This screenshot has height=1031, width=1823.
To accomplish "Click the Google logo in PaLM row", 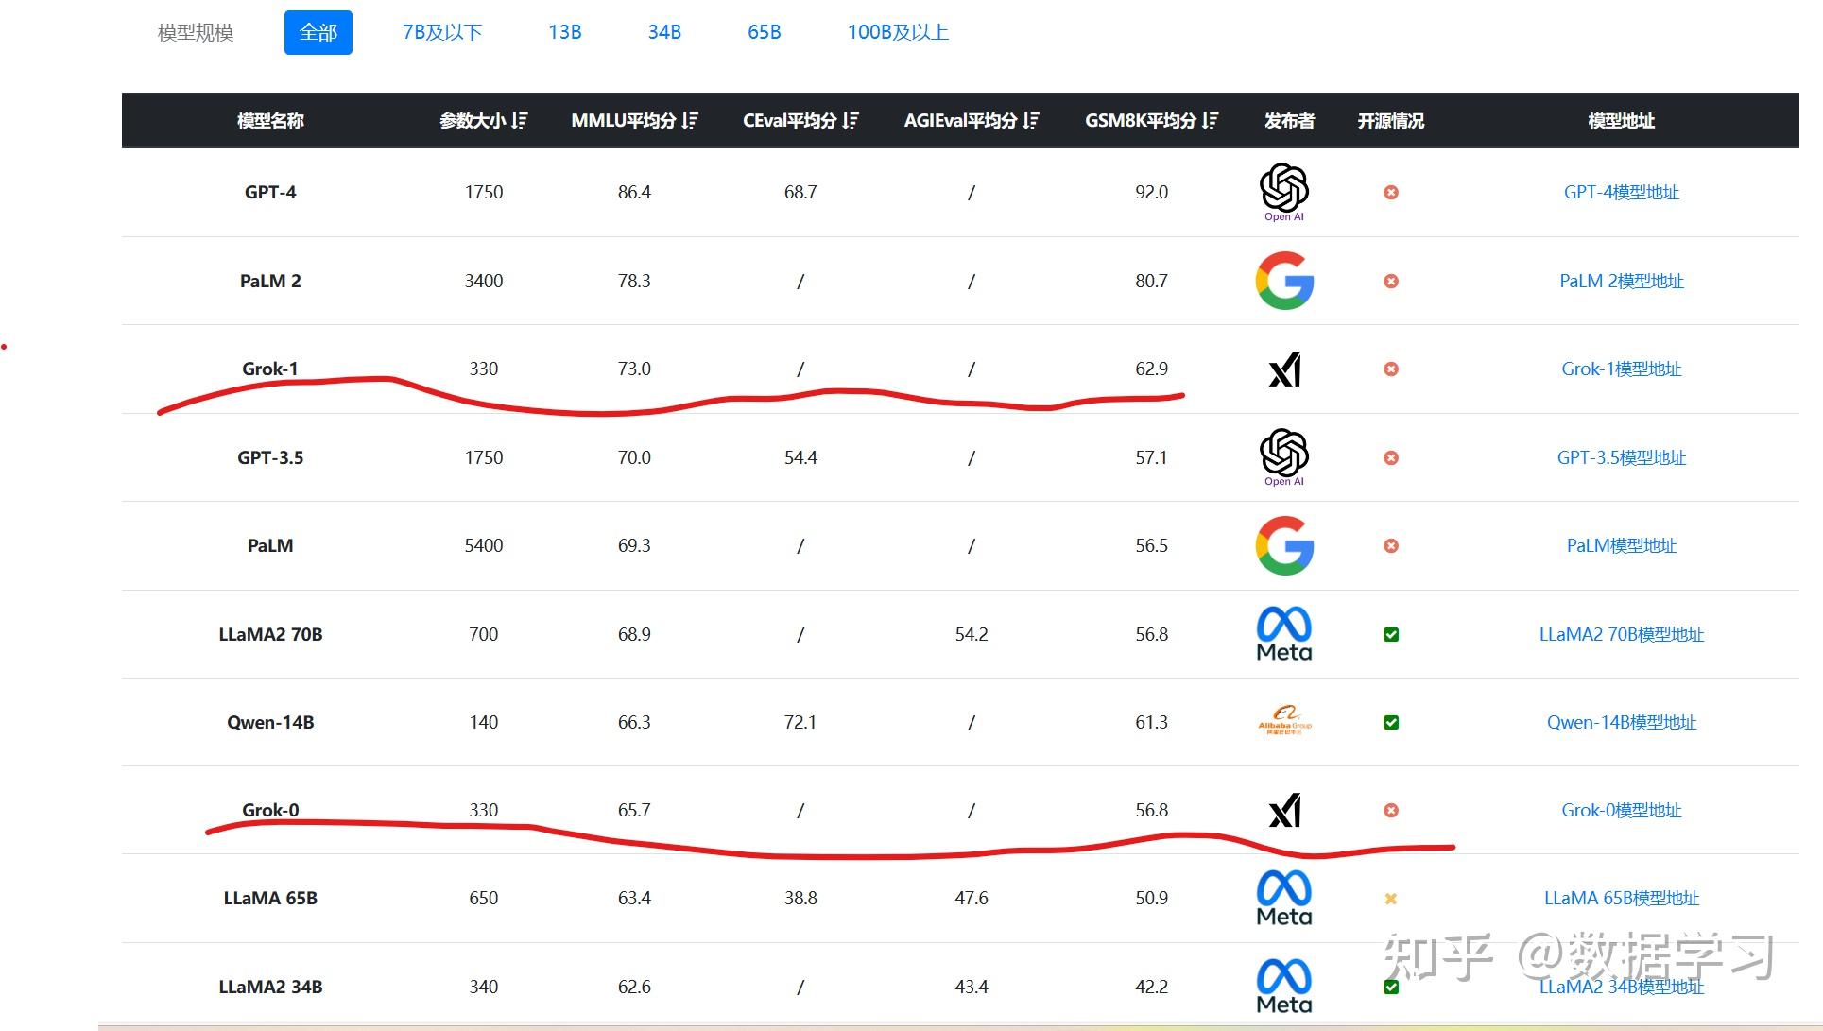I will (1284, 545).
